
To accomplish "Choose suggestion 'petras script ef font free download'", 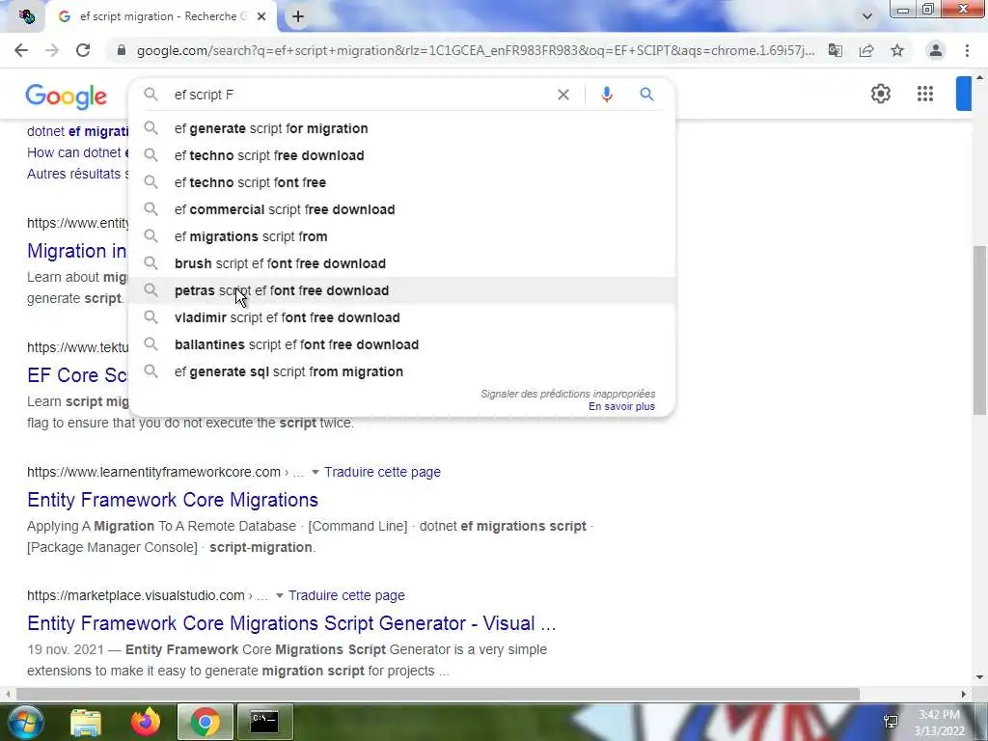I will (x=401, y=290).
